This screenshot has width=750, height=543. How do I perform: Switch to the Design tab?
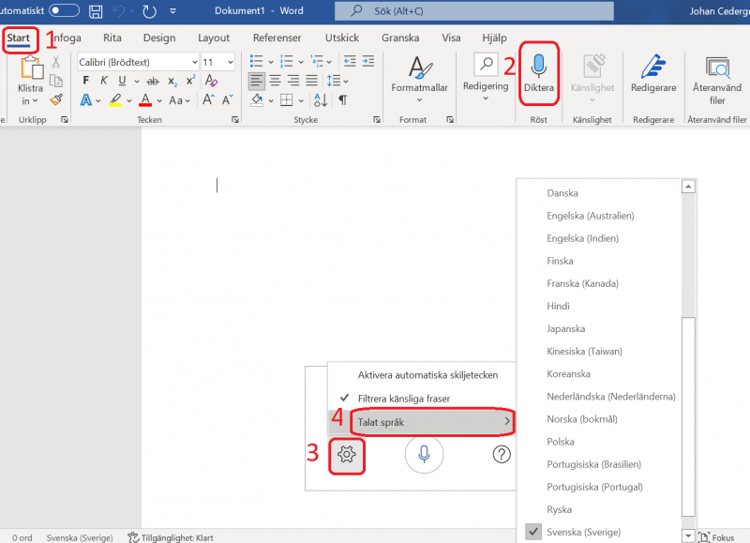pyautogui.click(x=159, y=38)
